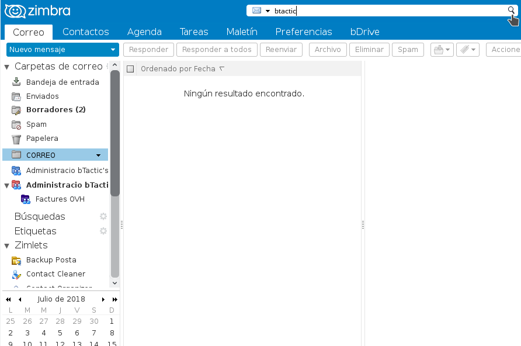The image size is (521, 346).
Task: Click the Reenviar button
Action: tap(281, 50)
